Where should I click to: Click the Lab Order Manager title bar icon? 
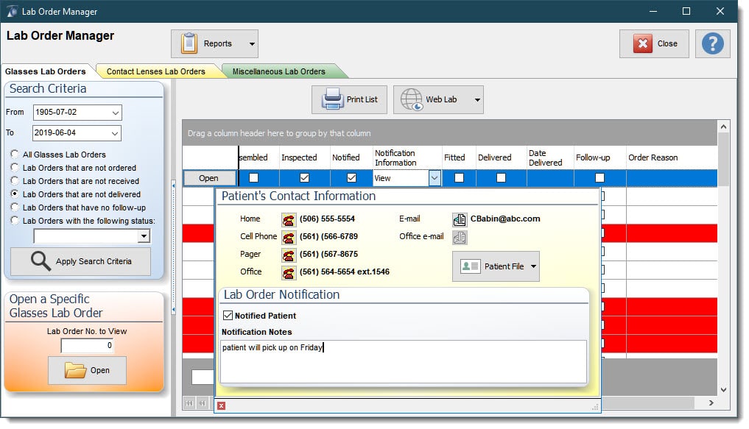[12, 11]
